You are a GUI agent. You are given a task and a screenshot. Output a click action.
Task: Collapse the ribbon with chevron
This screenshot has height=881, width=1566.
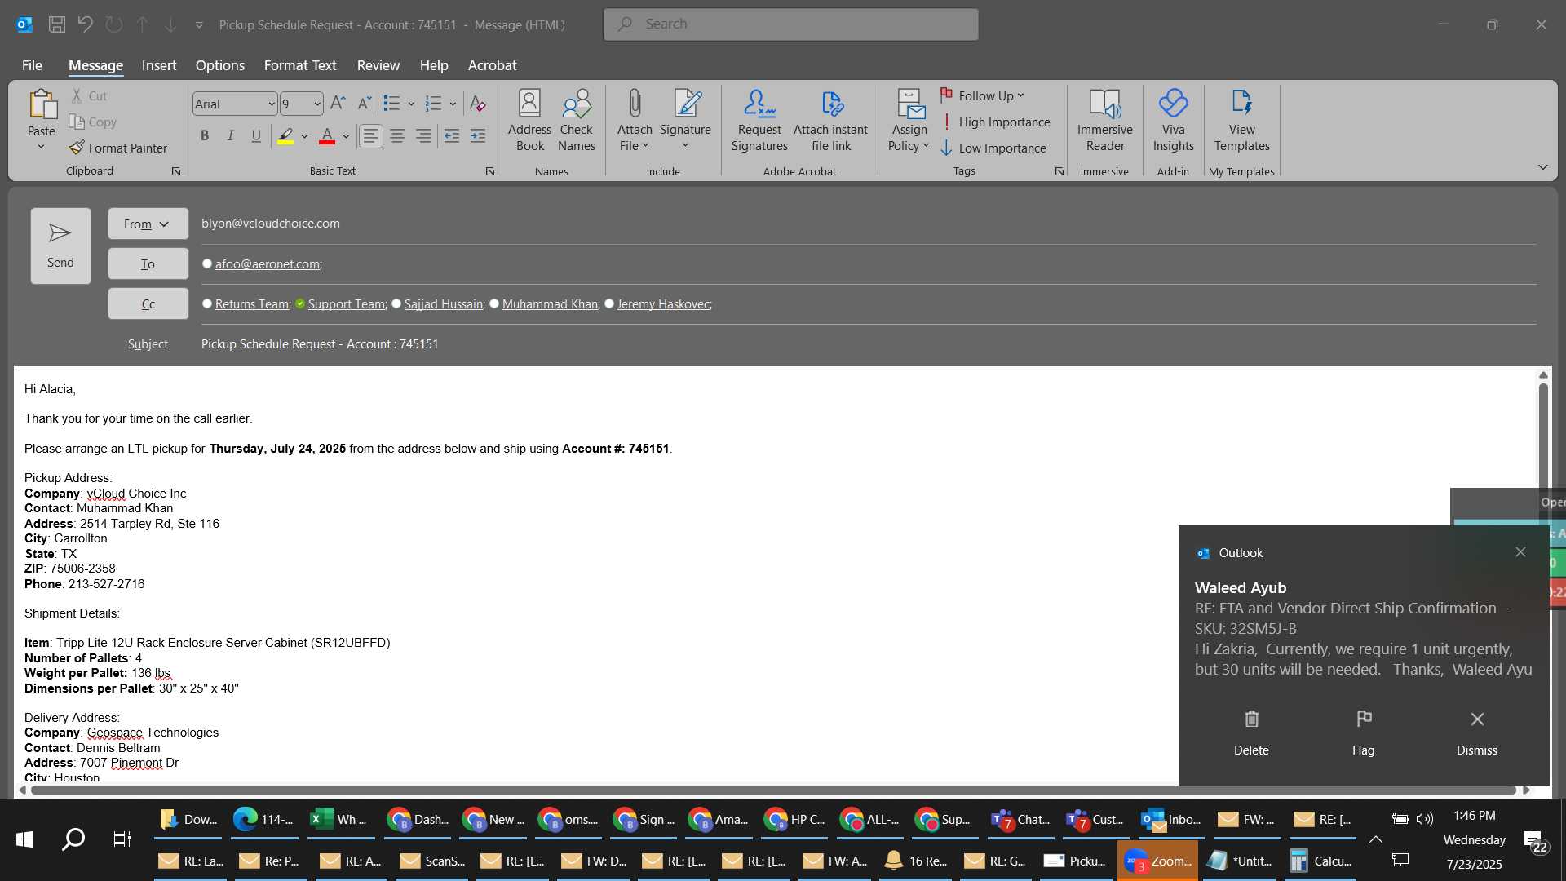pyautogui.click(x=1542, y=167)
